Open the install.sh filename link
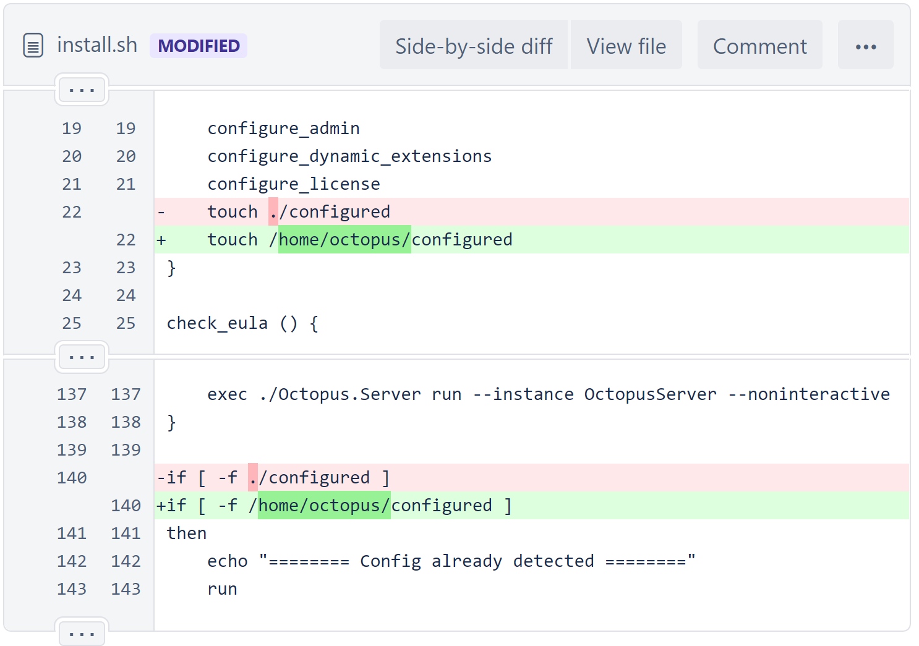The image size is (919, 646). pos(97,45)
